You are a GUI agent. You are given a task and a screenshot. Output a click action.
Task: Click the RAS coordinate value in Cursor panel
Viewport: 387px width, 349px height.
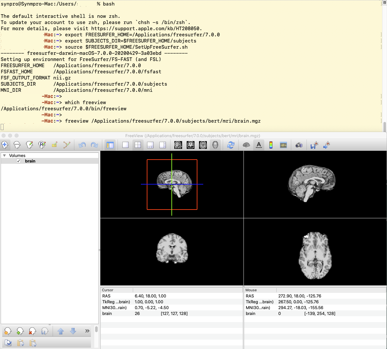(150, 296)
